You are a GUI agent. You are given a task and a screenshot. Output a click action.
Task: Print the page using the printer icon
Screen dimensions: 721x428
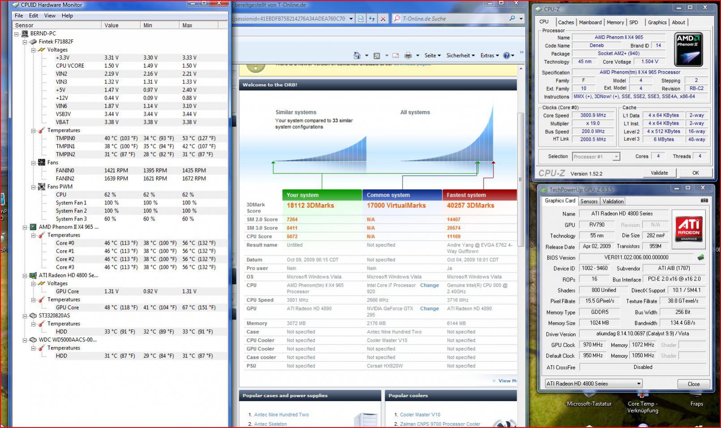click(408, 56)
